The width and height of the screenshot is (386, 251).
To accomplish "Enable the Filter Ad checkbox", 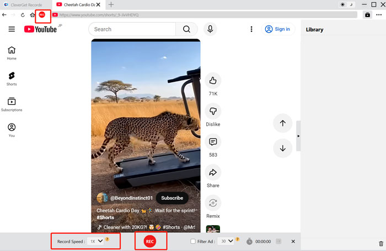I will [x=193, y=242].
